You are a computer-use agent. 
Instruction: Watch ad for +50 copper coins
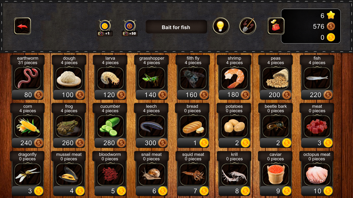[130, 28]
